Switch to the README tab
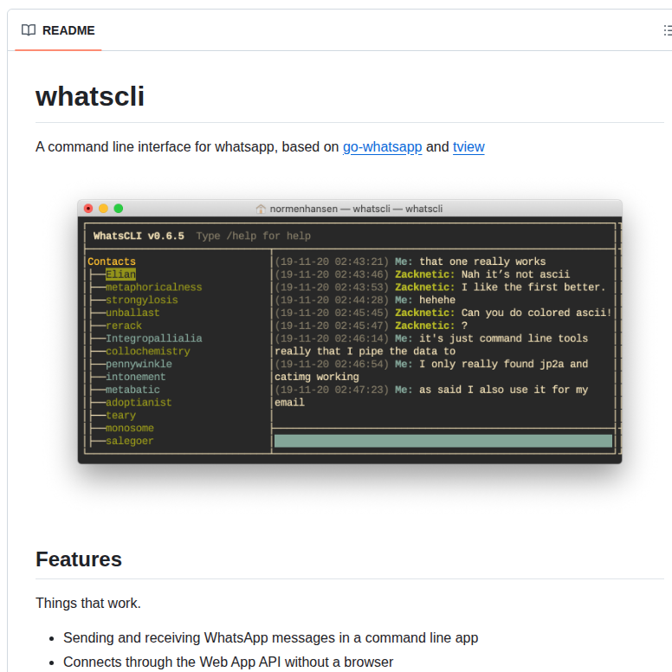This screenshot has width=672, height=672. tap(58, 30)
